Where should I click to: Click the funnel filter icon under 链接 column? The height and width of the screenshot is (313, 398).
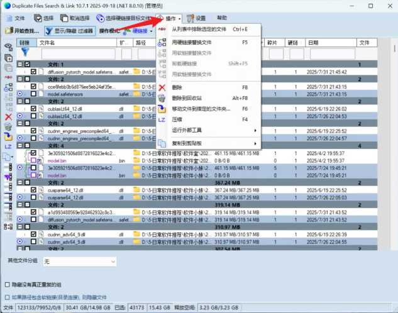point(25,53)
